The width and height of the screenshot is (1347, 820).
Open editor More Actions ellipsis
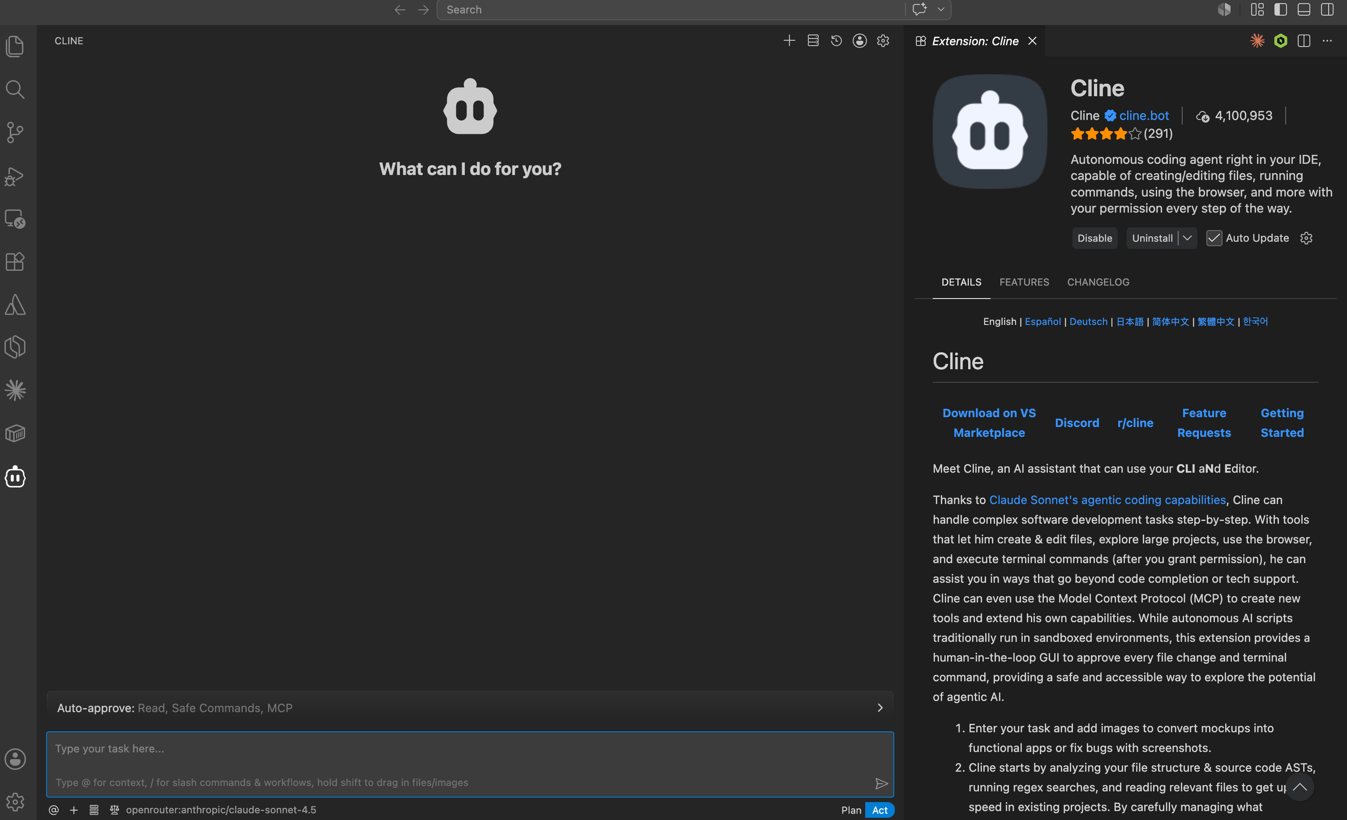pyautogui.click(x=1327, y=40)
